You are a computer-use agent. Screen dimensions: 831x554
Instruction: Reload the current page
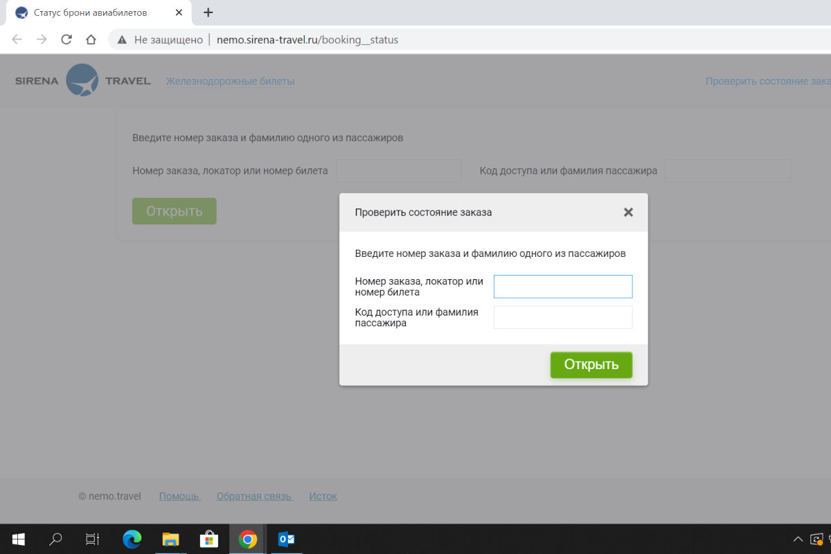coord(66,39)
